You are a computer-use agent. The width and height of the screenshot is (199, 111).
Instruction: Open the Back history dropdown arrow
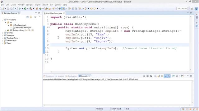pyautogui.click(x=97, y=9)
